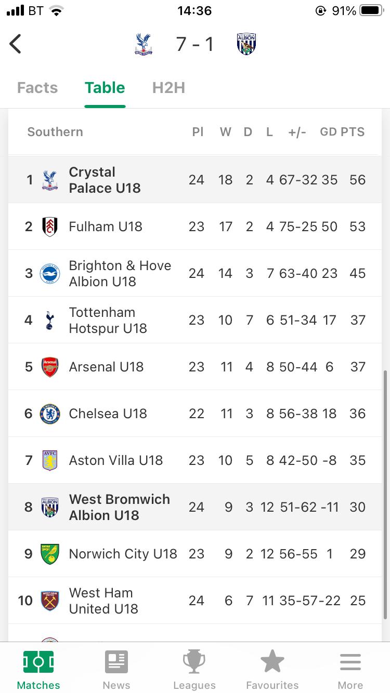
Task: Open Tottenham Hotspur U18 team page
Action: coord(108,320)
